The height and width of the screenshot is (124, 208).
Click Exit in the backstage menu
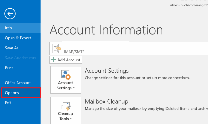(20, 103)
